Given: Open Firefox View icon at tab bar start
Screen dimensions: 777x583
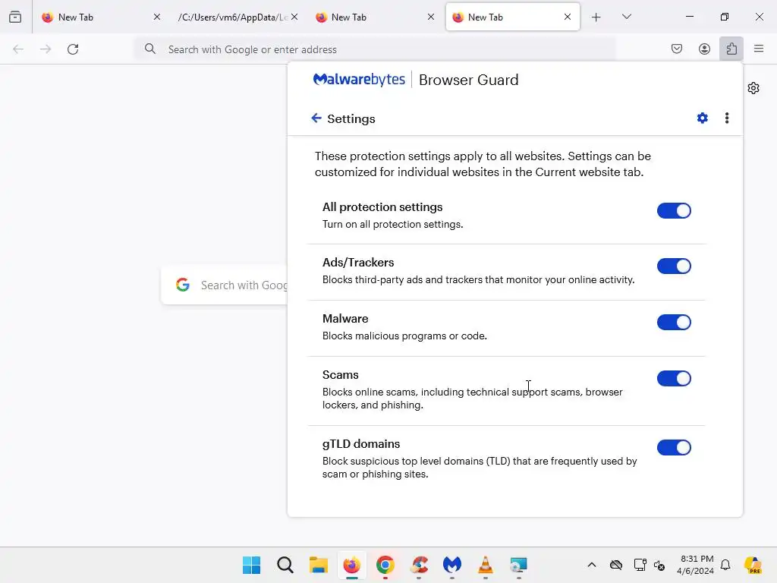Looking at the screenshot, I should (x=15, y=17).
